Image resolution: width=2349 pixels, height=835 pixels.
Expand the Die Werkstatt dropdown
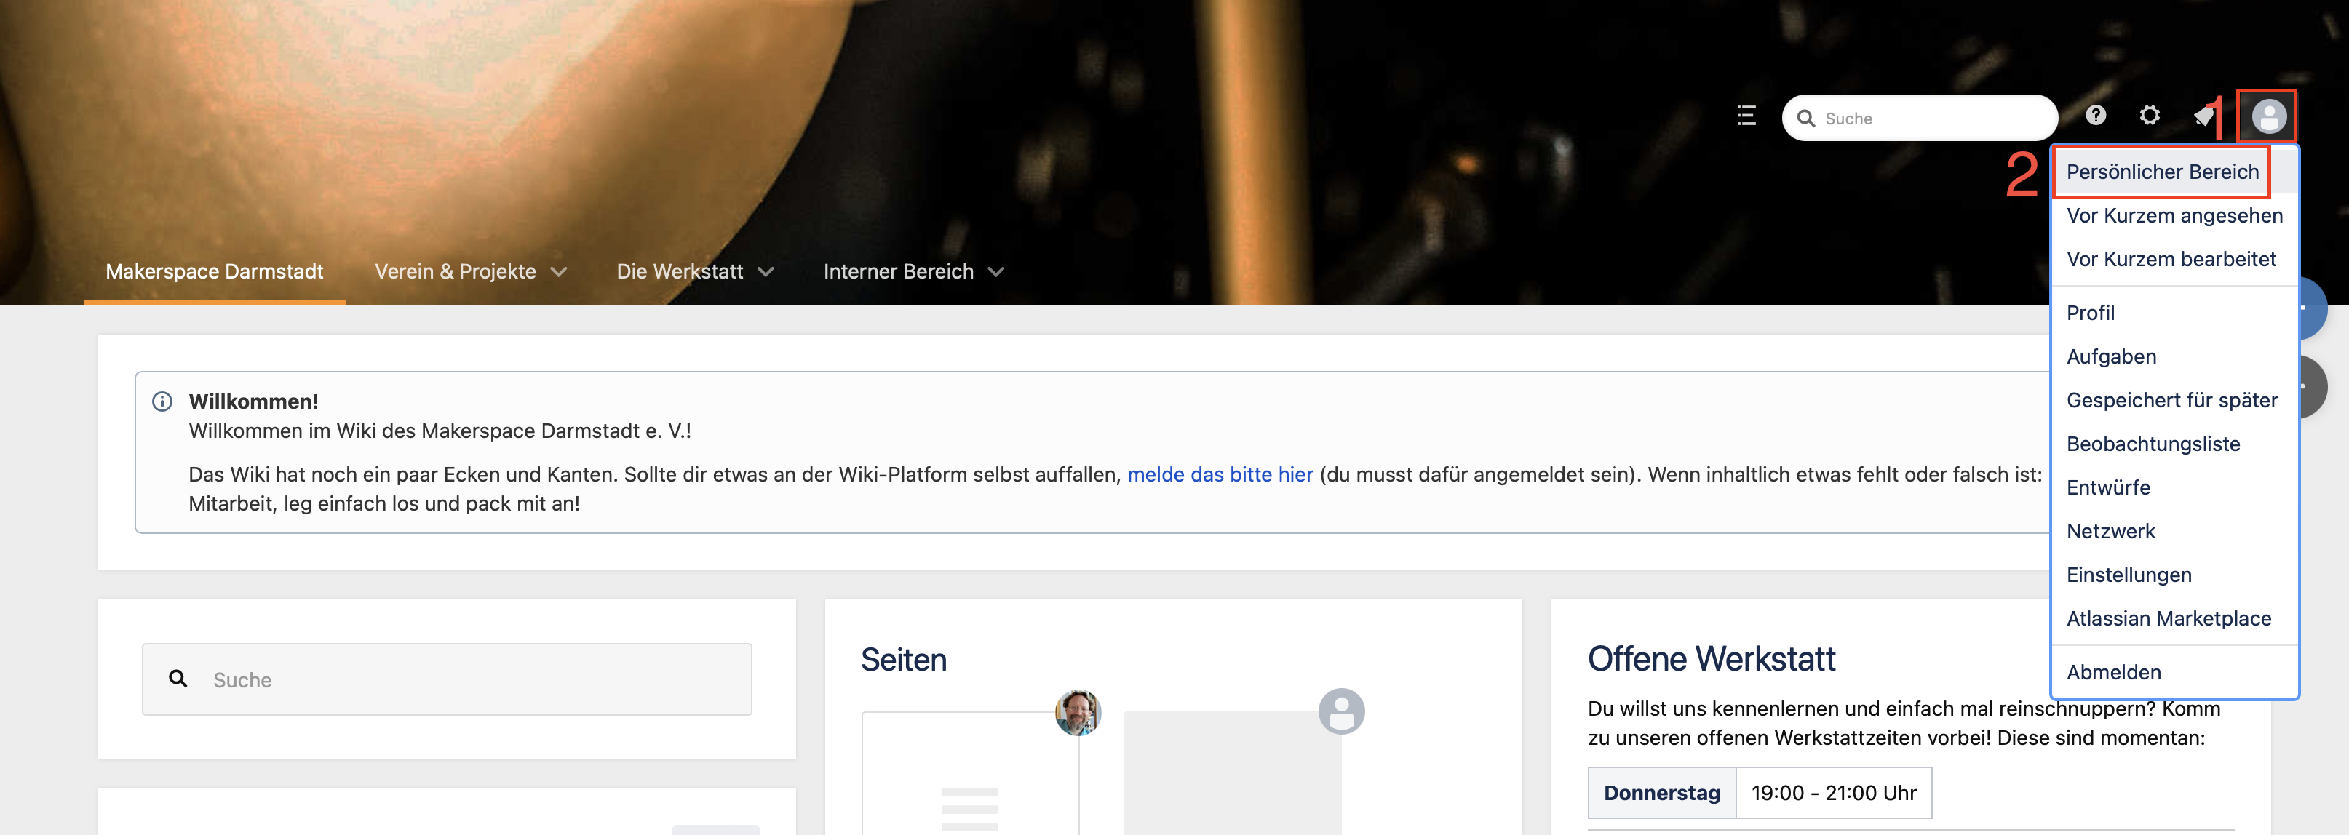click(695, 271)
